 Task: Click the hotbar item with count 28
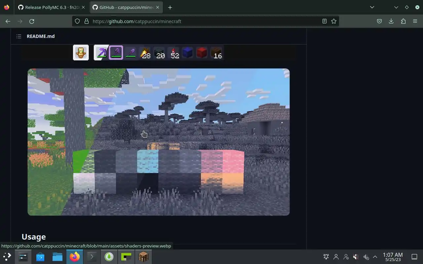point(145,52)
